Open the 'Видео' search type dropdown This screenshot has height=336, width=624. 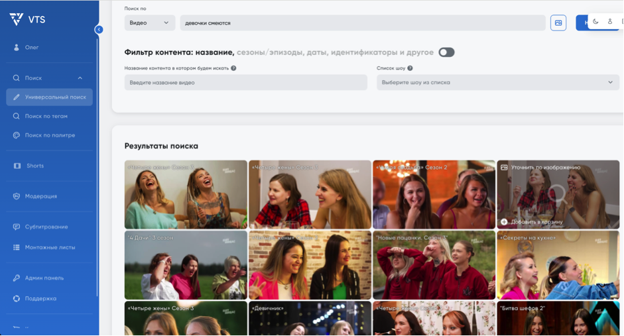150,23
